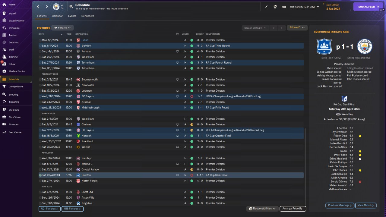The width and height of the screenshot is (386, 217).
Task: Click the FA Cup logo in the match panel
Action: pyautogui.click(x=344, y=99)
